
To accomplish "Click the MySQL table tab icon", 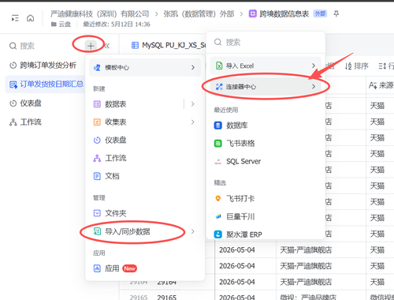I will coord(135,45).
